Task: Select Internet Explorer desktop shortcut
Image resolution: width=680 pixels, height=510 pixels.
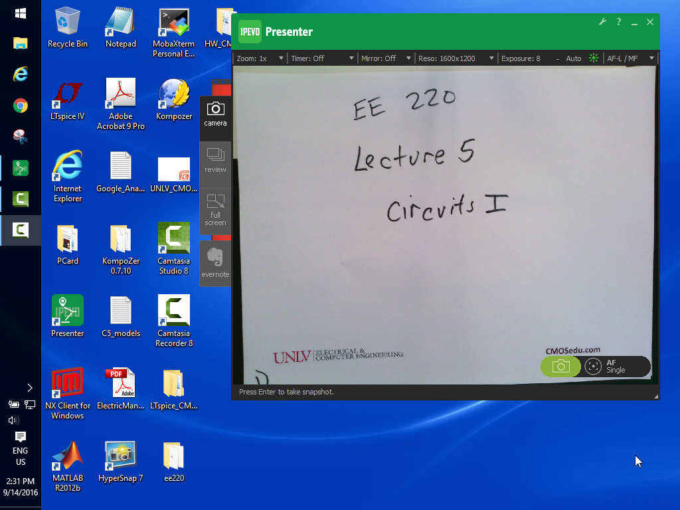Action: click(68, 177)
